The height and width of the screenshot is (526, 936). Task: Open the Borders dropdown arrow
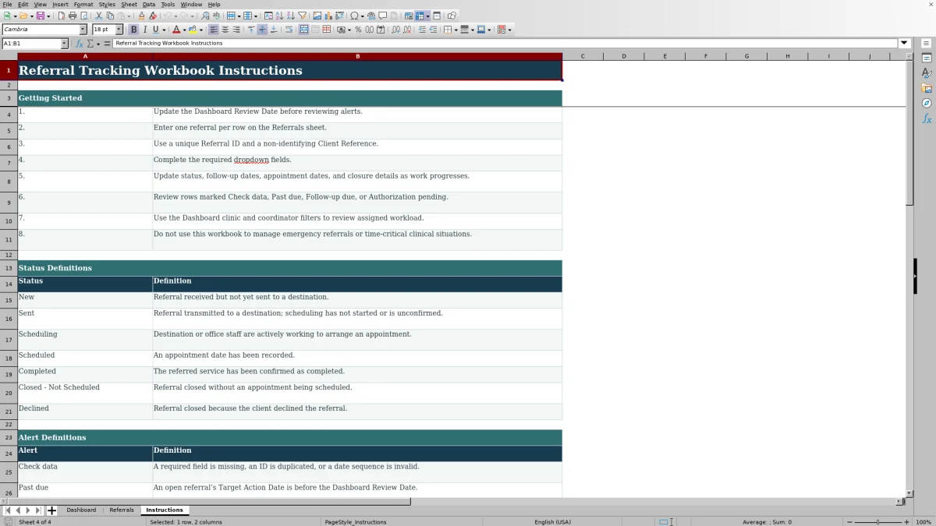coord(456,30)
